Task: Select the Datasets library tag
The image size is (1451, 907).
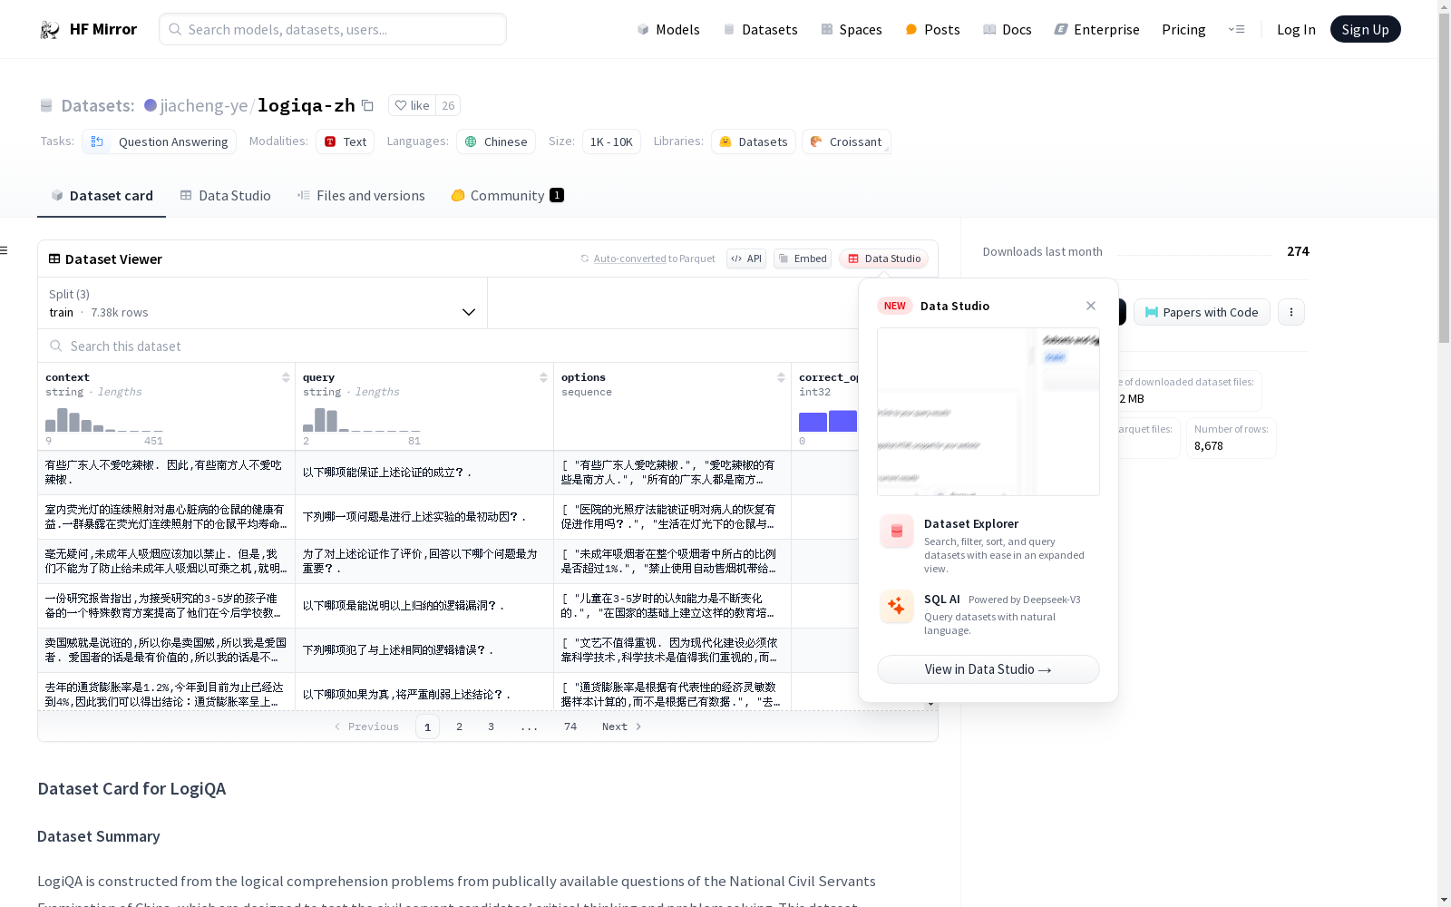Action: [754, 141]
